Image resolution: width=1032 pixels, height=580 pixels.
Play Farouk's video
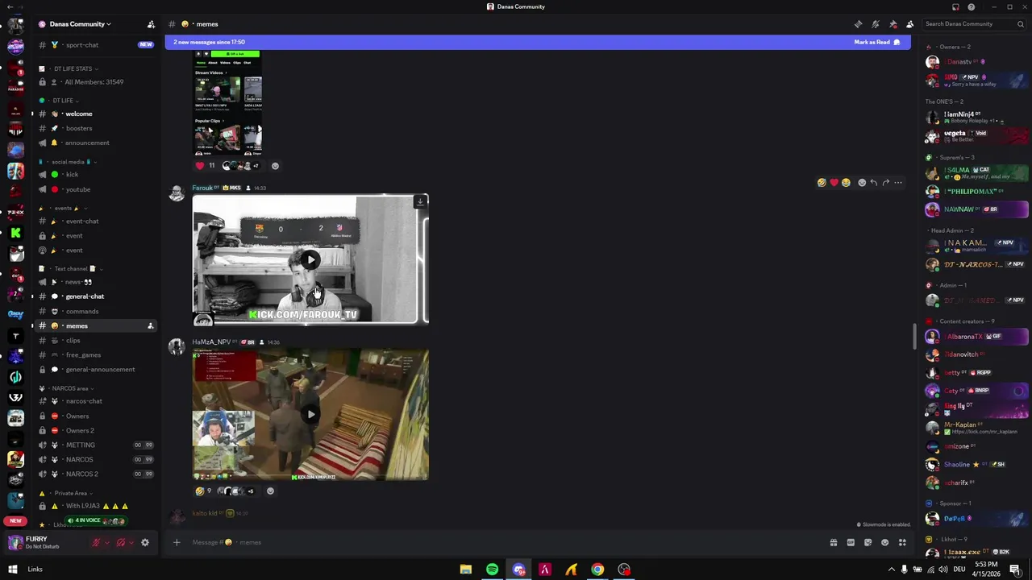point(310,259)
